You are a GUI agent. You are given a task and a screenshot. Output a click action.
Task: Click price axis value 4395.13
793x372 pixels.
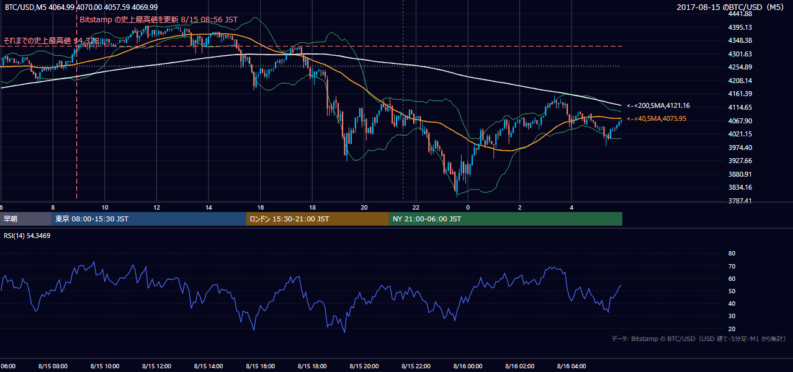[x=740, y=27]
